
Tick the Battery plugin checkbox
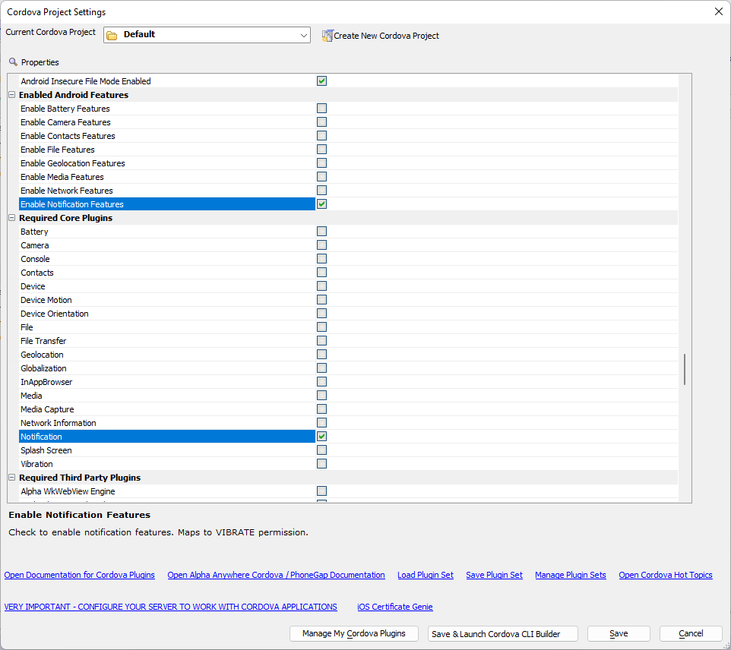click(321, 232)
